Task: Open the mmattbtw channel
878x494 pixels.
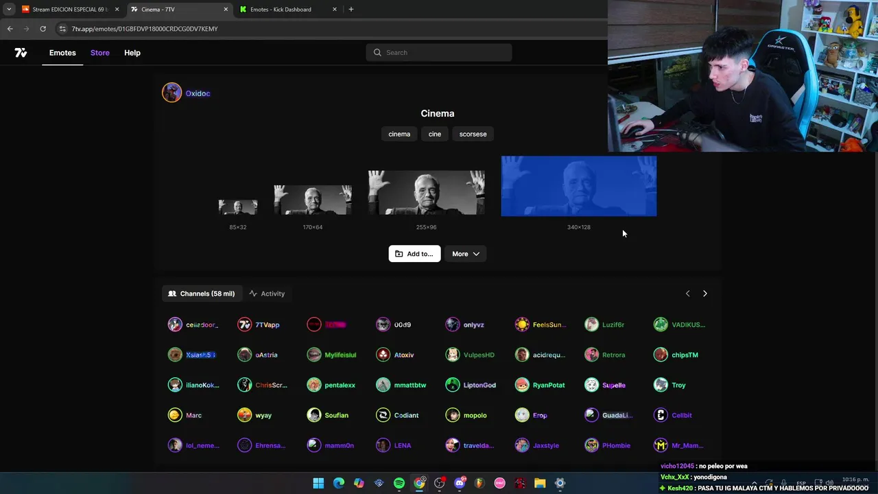Action: click(x=401, y=385)
